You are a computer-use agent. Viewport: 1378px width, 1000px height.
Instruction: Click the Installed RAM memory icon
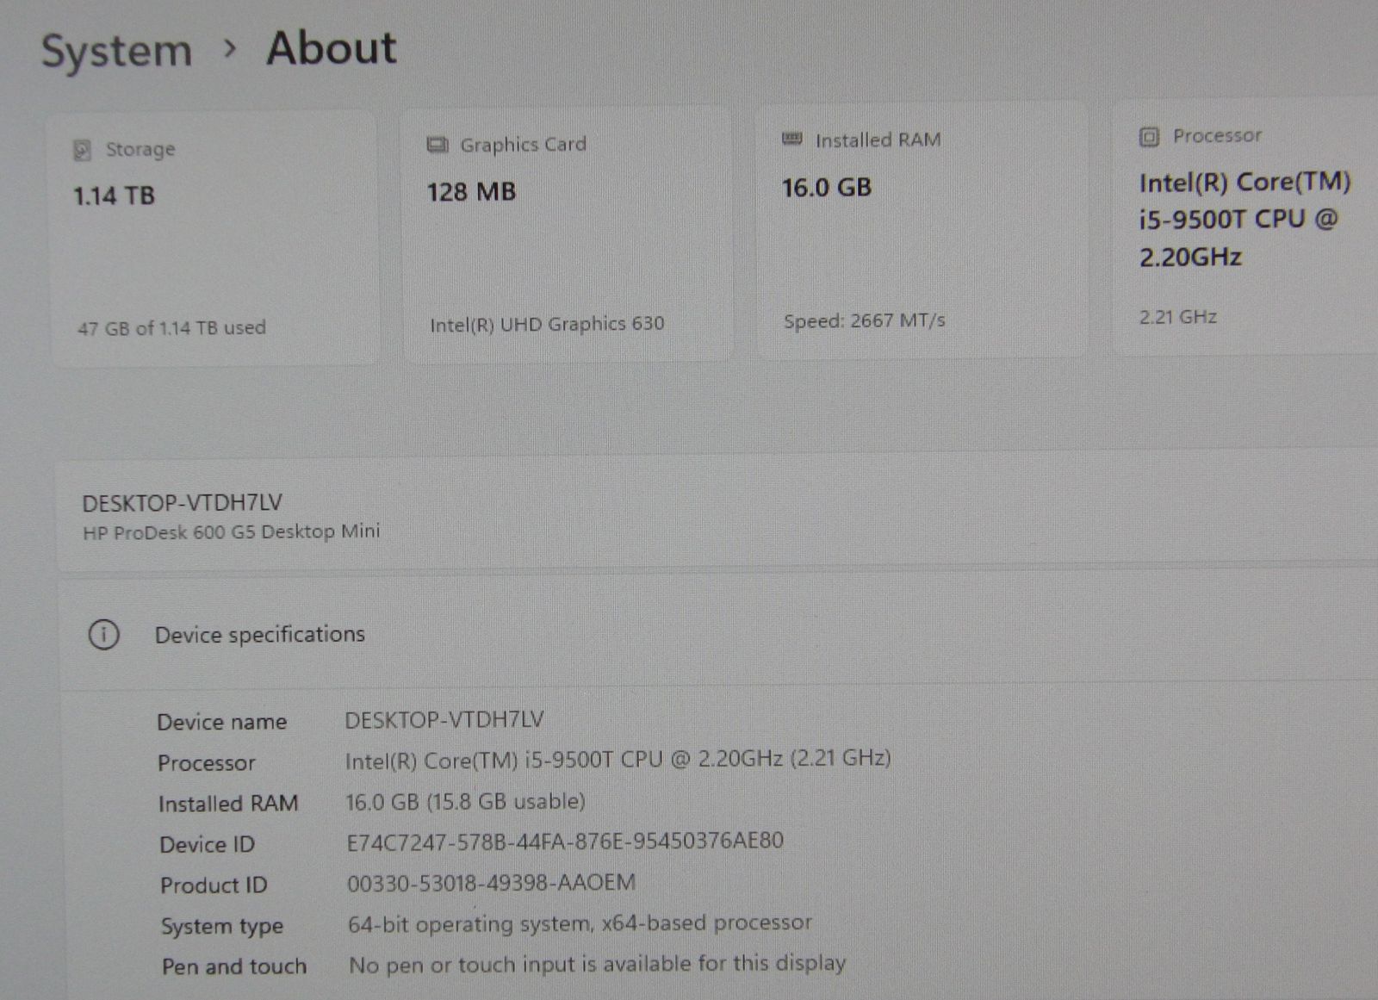791,140
